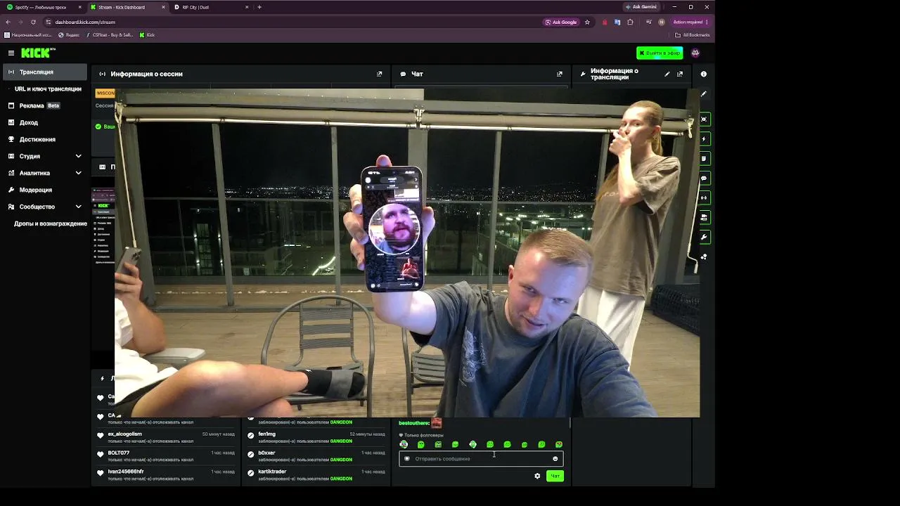The height and width of the screenshot is (506, 900).
Task: Open the browser extensions puzzle icon
Action: [x=630, y=22]
